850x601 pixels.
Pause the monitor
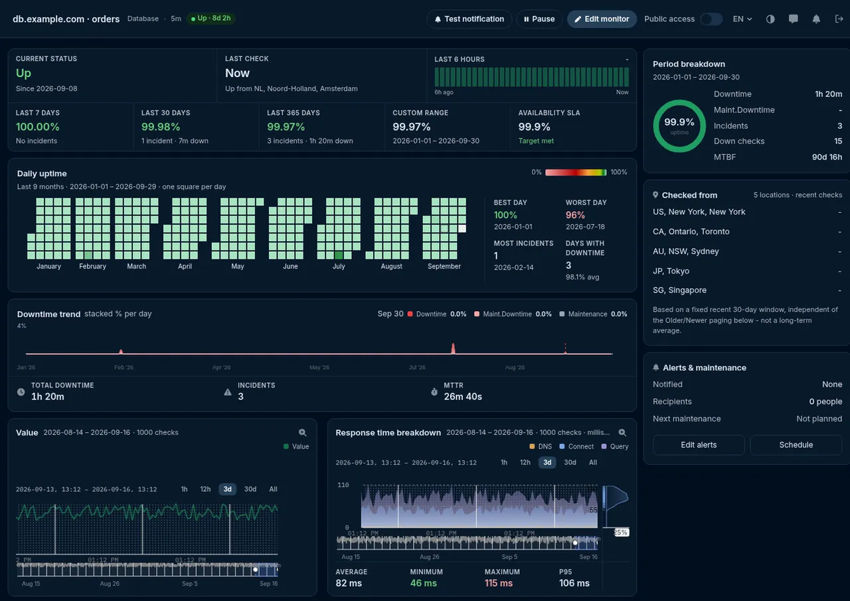(x=539, y=19)
